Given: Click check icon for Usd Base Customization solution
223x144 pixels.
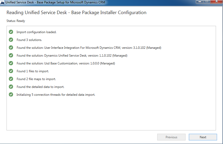Looking at the screenshot, I should (x=11, y=63).
